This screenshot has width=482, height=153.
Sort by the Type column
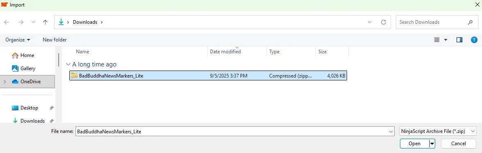tap(274, 52)
